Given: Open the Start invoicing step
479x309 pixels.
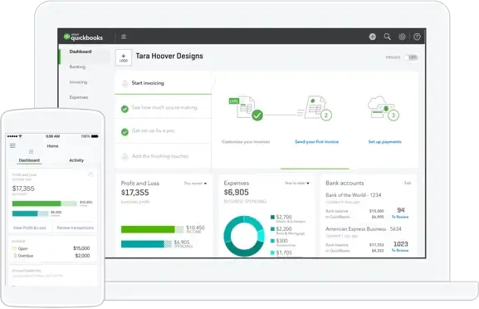Looking at the screenshot, I should (x=164, y=83).
